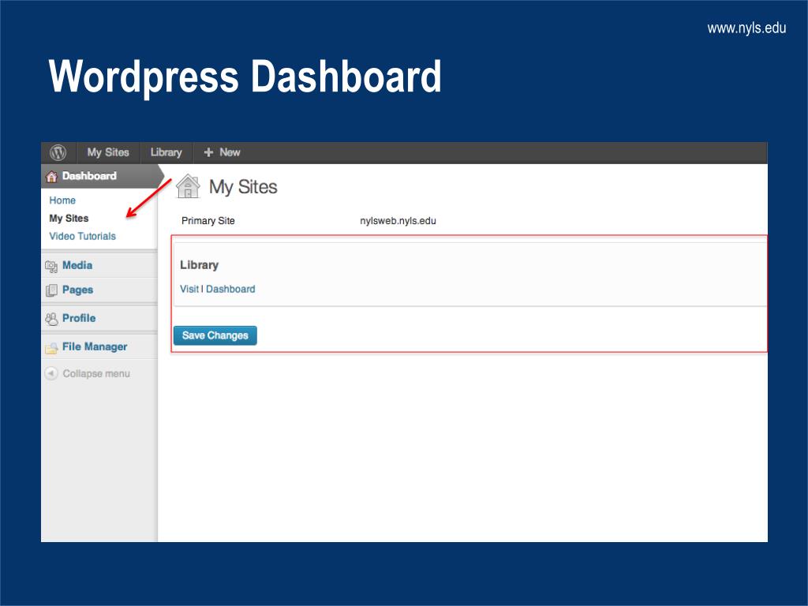This screenshot has height=606, width=808.
Task: Click the Primary Site label
Action: [208, 221]
